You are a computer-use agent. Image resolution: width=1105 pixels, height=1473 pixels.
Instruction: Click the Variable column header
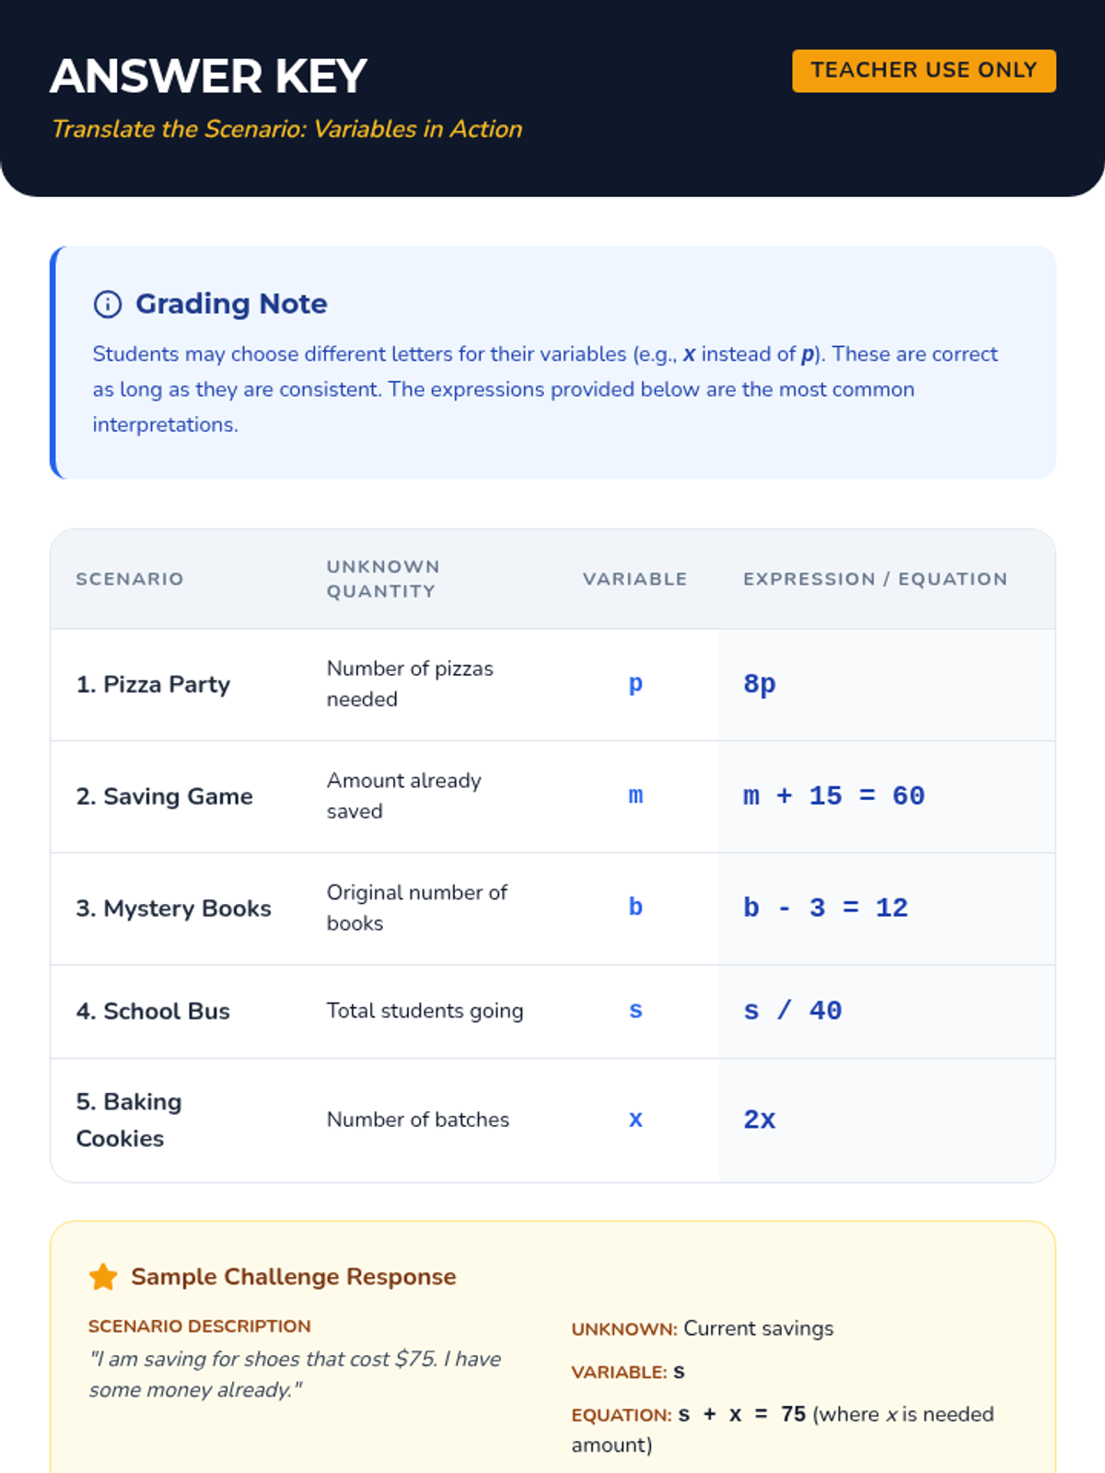pyautogui.click(x=635, y=579)
